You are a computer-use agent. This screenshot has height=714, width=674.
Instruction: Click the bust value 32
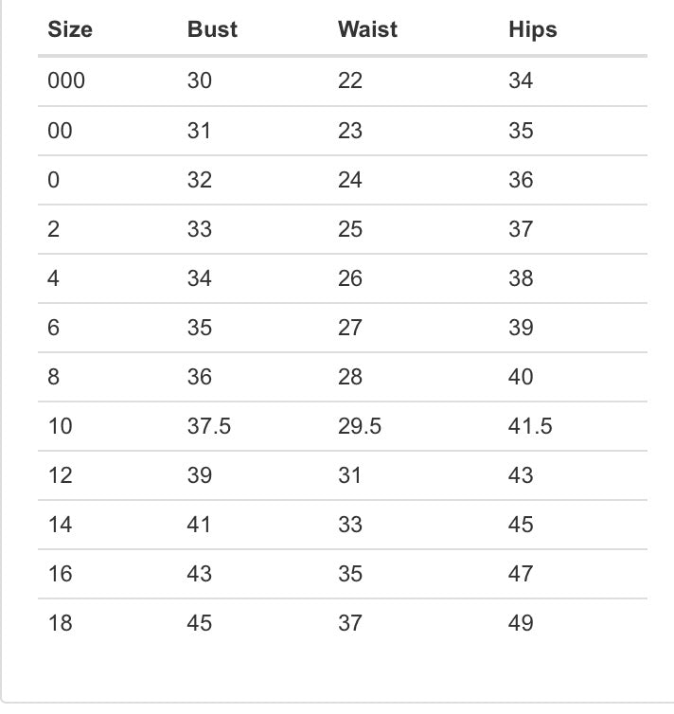coord(200,180)
